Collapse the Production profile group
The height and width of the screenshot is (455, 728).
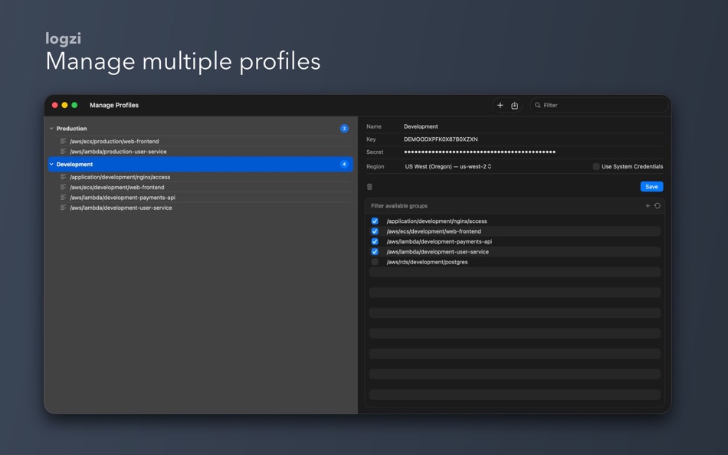[x=51, y=128]
